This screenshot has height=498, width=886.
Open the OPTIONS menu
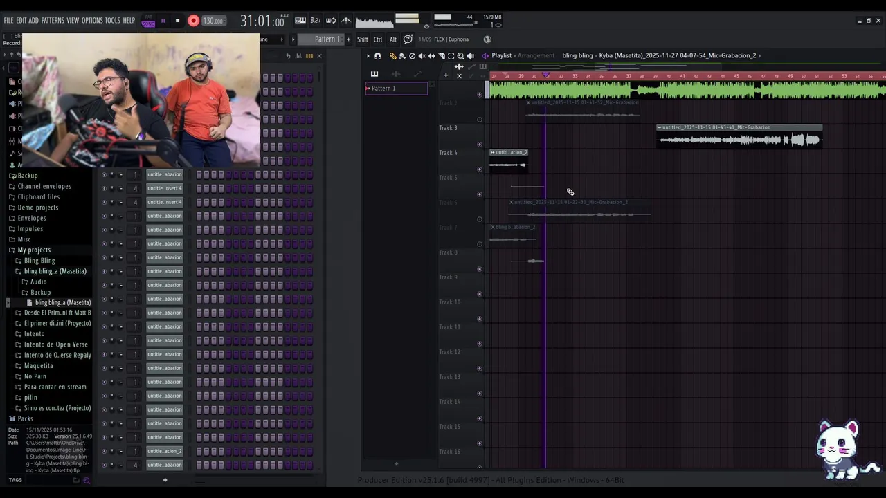click(x=92, y=21)
